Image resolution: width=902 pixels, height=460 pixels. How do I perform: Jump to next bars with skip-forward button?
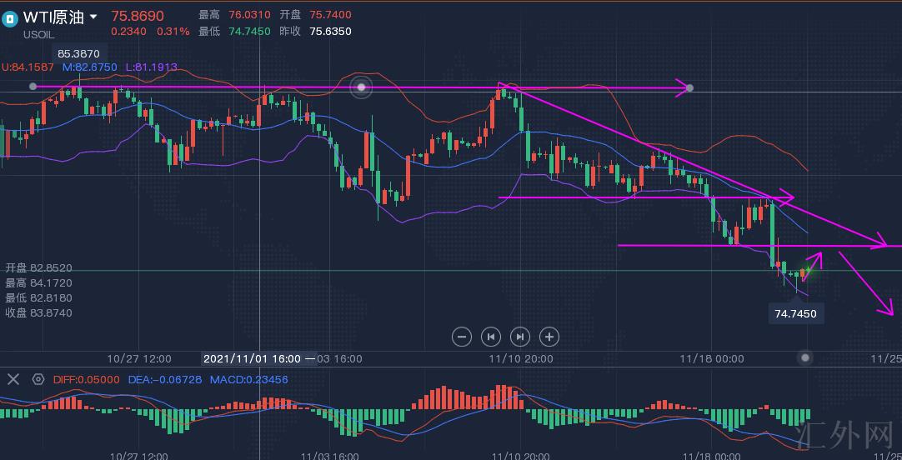(x=519, y=337)
